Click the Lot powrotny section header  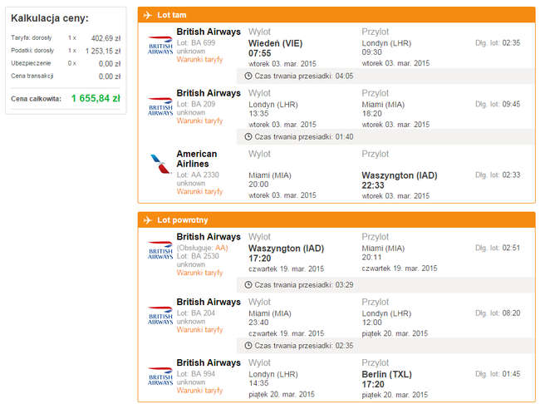[183, 219]
